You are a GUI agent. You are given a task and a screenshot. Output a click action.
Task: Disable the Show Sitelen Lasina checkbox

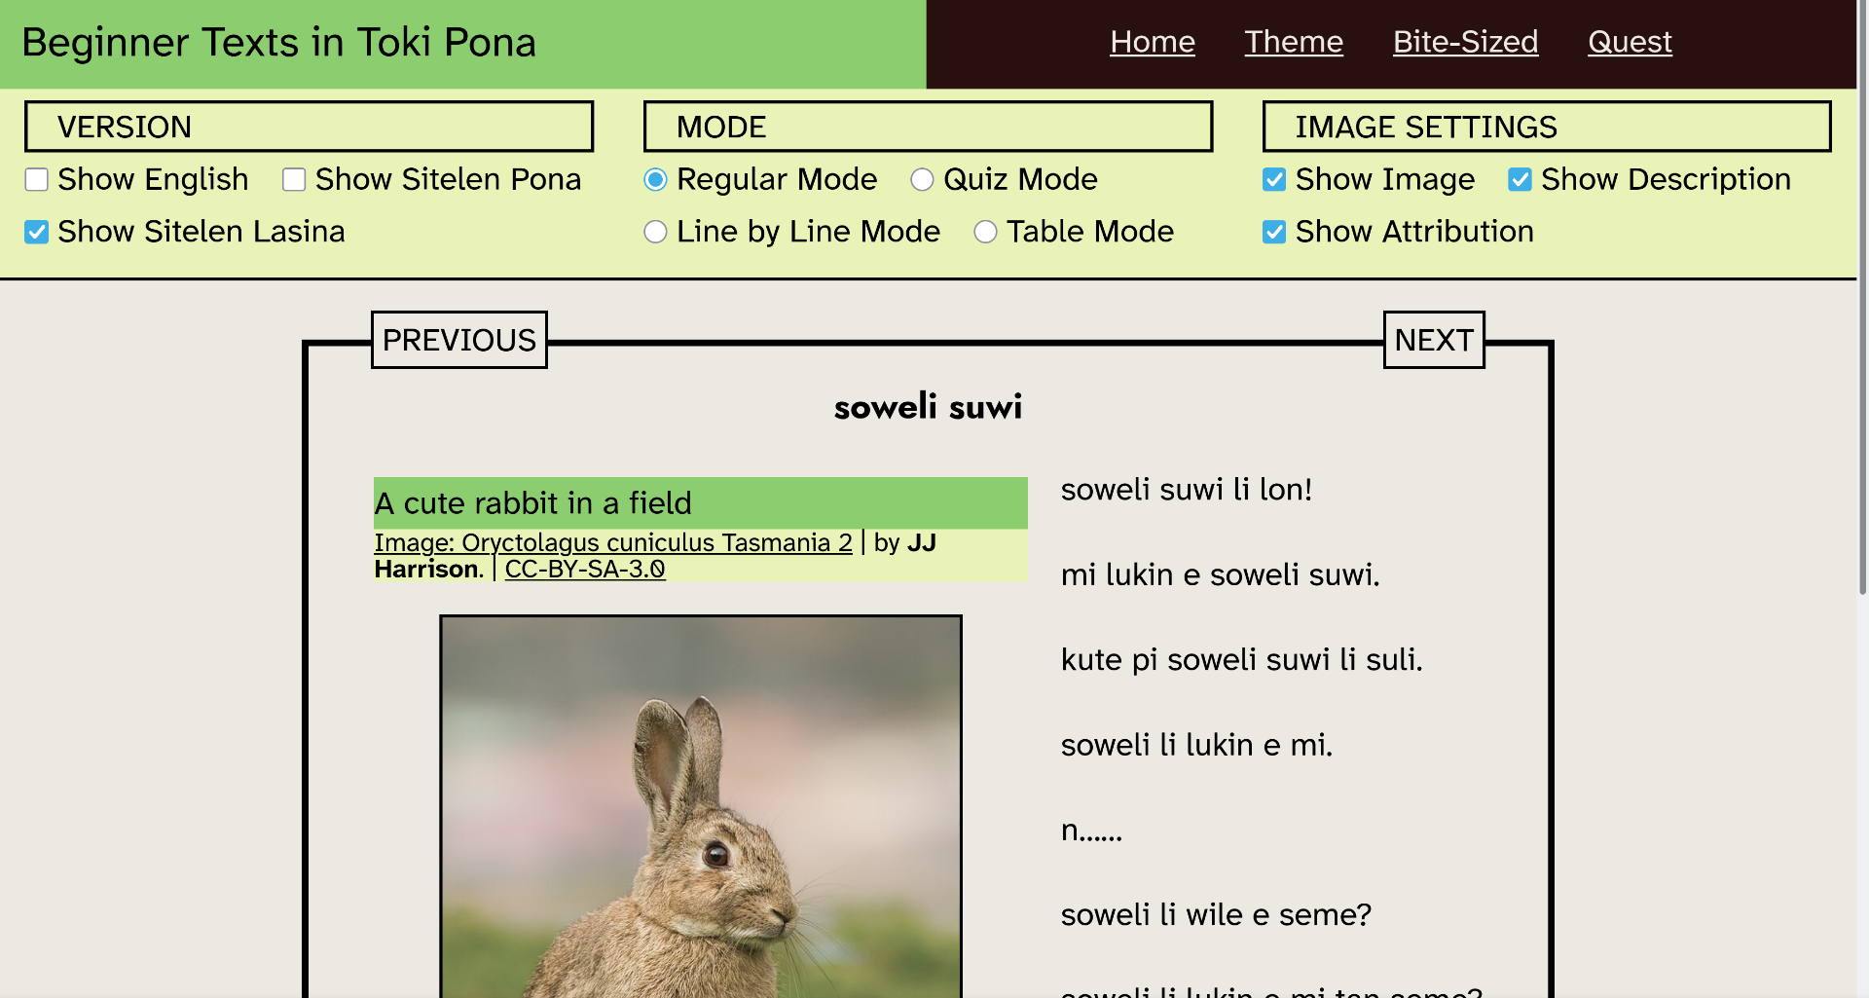tap(37, 232)
